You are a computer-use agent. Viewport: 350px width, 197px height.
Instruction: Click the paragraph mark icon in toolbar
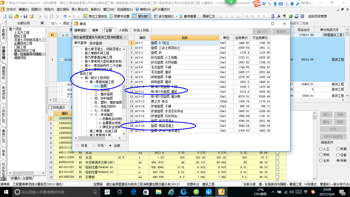[x=284, y=16]
